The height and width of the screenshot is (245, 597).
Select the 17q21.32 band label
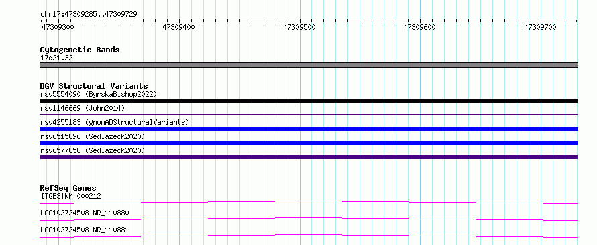click(x=56, y=58)
